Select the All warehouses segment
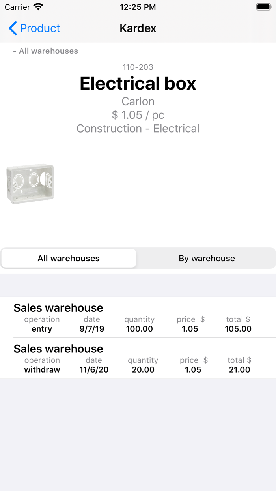 pos(69,259)
